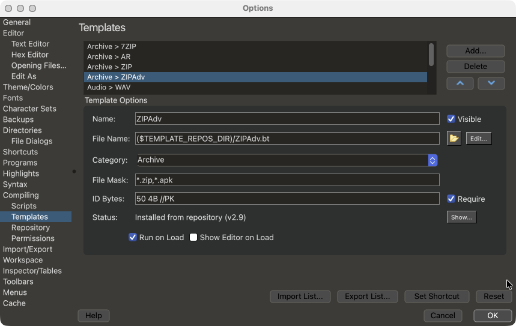
Task: Click the Show... status button
Action: click(x=461, y=217)
